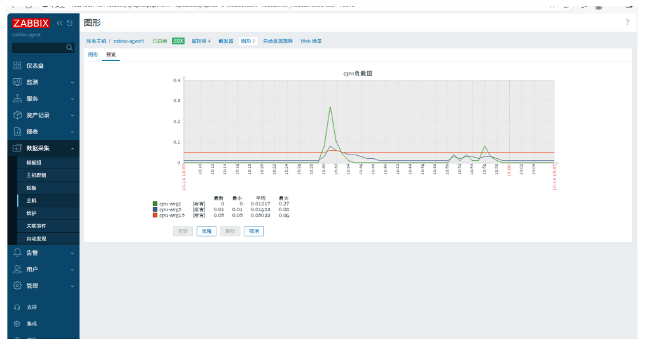Click the 删除 button
This screenshot has height=351, width=662.
(x=230, y=231)
